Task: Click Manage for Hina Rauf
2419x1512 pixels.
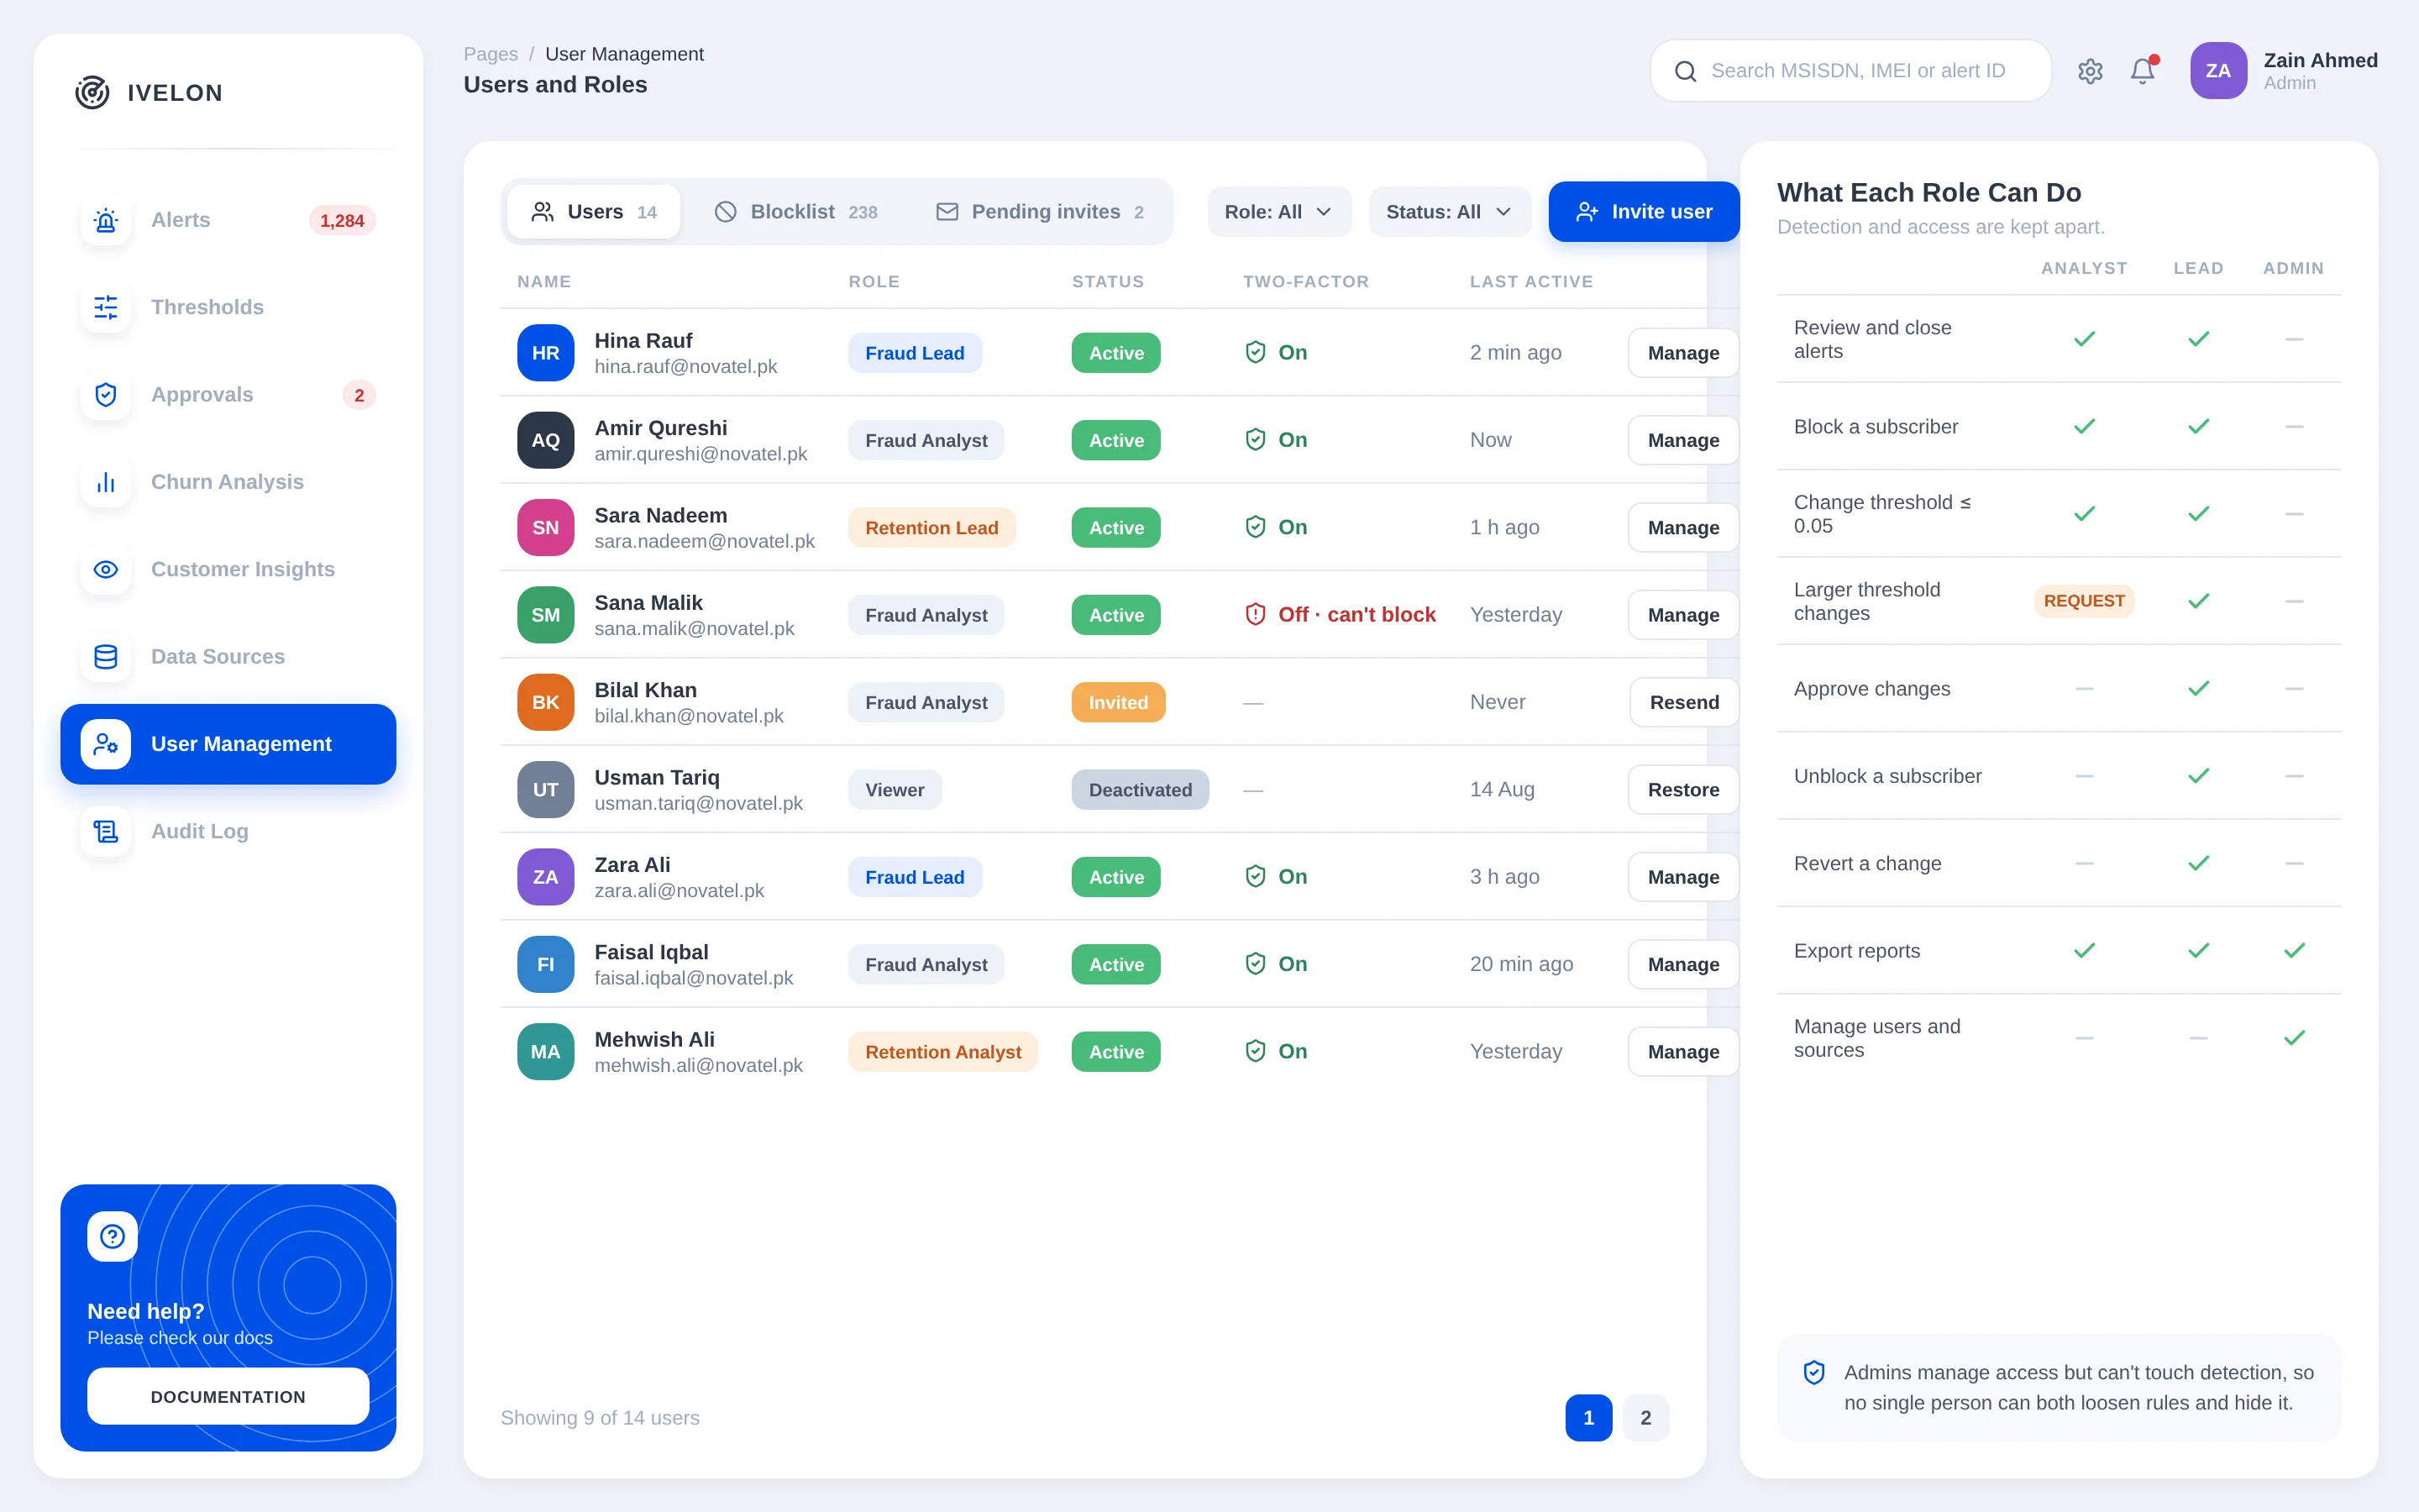Action: pyautogui.click(x=1683, y=353)
